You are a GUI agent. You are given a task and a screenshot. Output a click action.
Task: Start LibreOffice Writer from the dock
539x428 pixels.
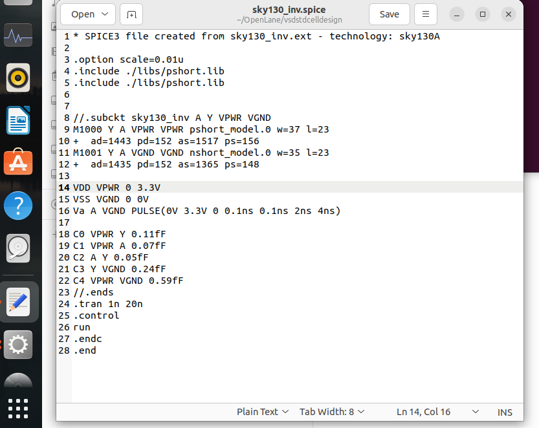17,120
